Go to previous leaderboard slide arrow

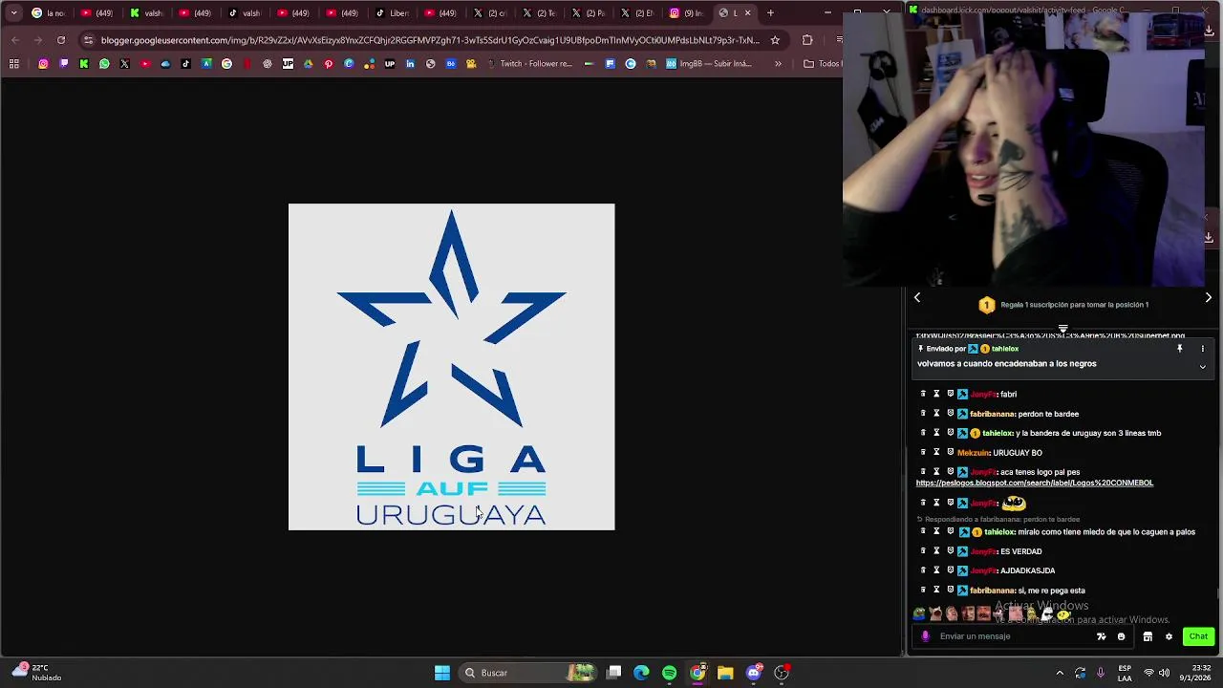pos(917,298)
